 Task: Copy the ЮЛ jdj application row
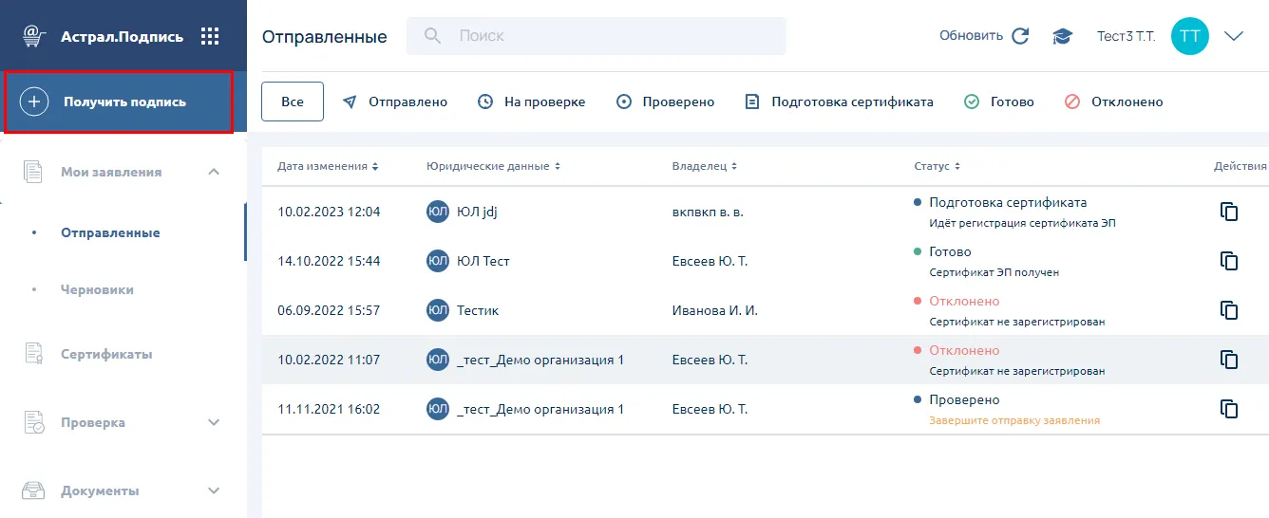click(1229, 212)
